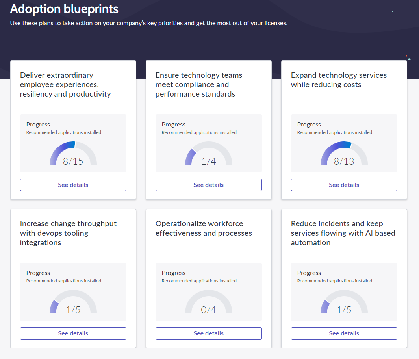
Task: Select the 'Ensure technology teams meet compliance' title
Action: click(199, 84)
